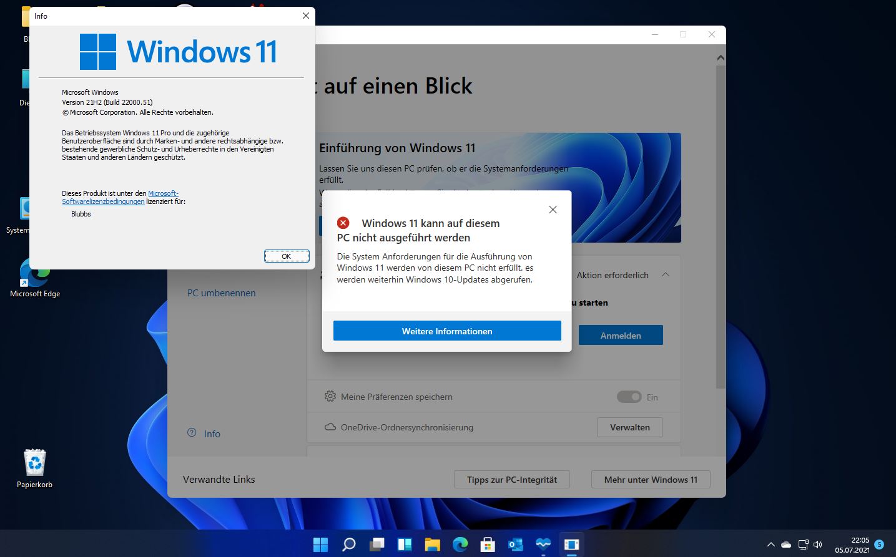Click the Info question mark icon
Screen dimensions: 896x557
coord(192,433)
